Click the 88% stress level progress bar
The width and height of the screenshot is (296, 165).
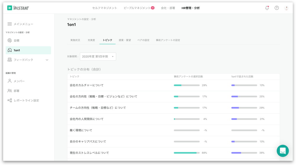(x=186, y=153)
